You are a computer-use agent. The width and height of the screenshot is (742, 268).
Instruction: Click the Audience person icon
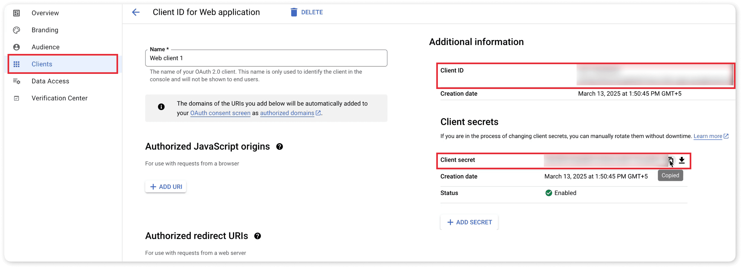[x=17, y=47]
